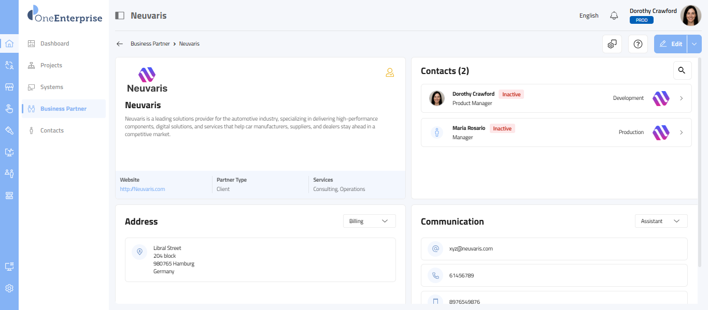Open the Assistant communication dropdown

tap(661, 221)
